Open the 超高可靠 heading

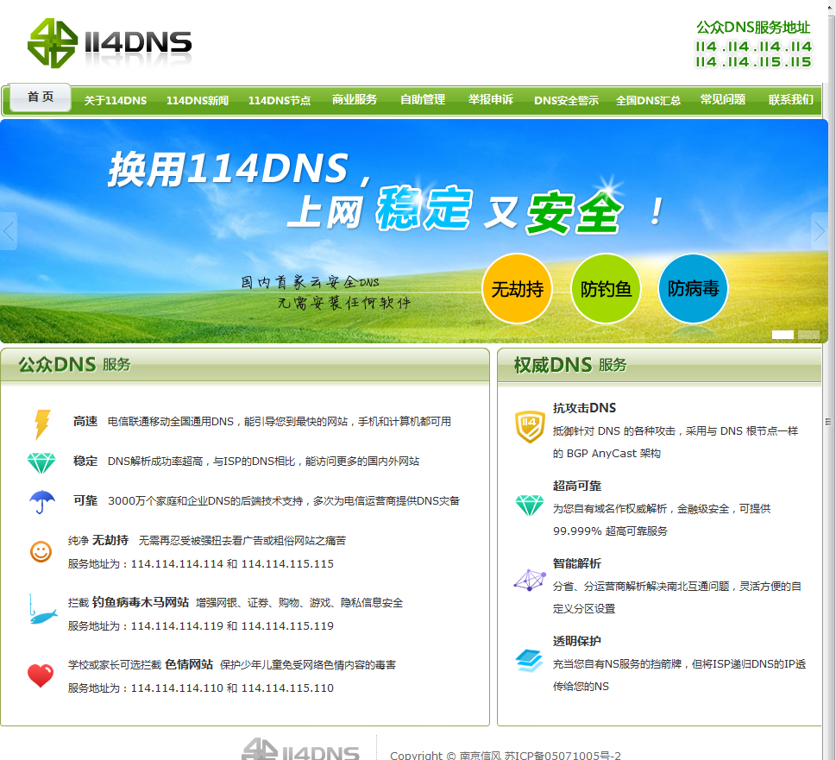pyautogui.click(x=577, y=486)
